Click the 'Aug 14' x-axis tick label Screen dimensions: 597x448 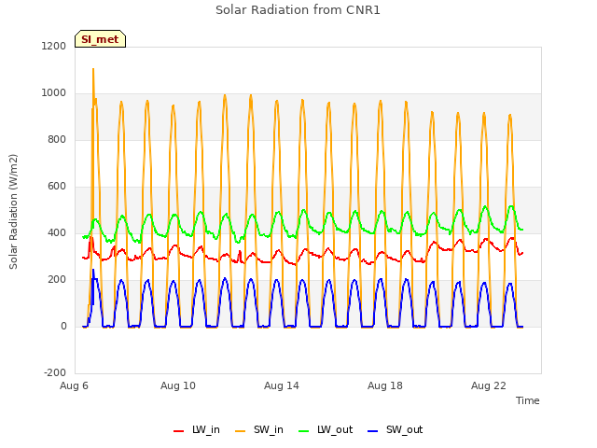282,385
